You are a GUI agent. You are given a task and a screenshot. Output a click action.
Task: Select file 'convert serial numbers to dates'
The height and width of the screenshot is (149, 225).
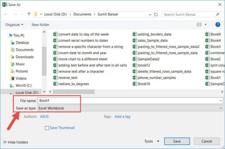81,40
